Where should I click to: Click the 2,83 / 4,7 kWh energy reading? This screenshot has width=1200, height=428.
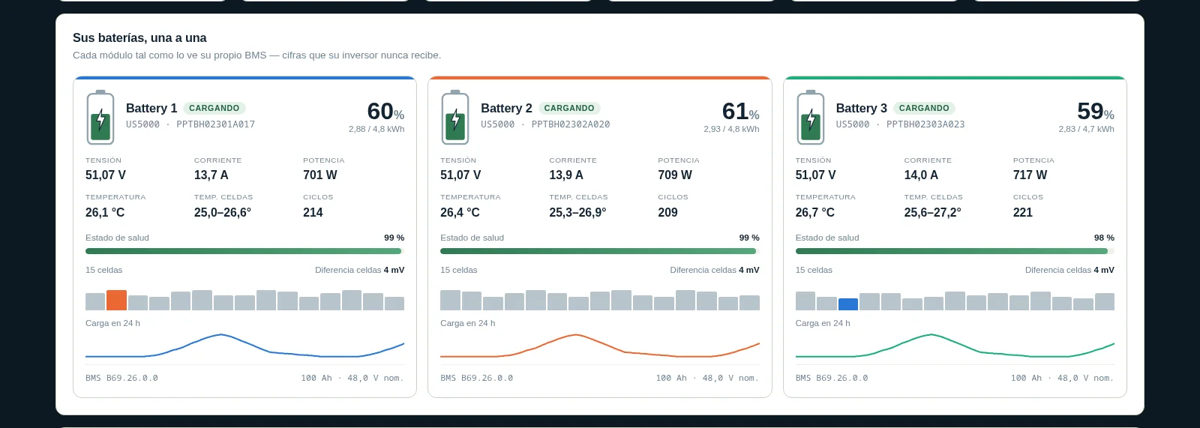(x=1086, y=129)
